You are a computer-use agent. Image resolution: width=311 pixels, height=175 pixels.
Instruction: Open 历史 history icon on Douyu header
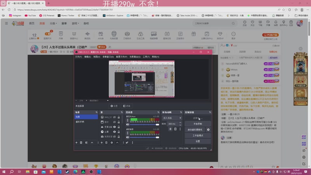pyautogui.click(x=245, y=23)
